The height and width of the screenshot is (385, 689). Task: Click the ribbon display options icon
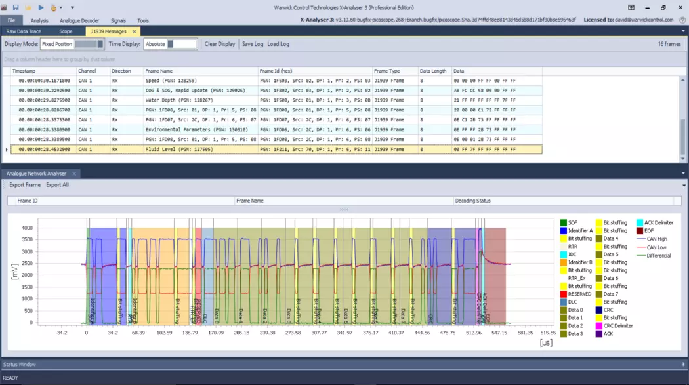631,8
